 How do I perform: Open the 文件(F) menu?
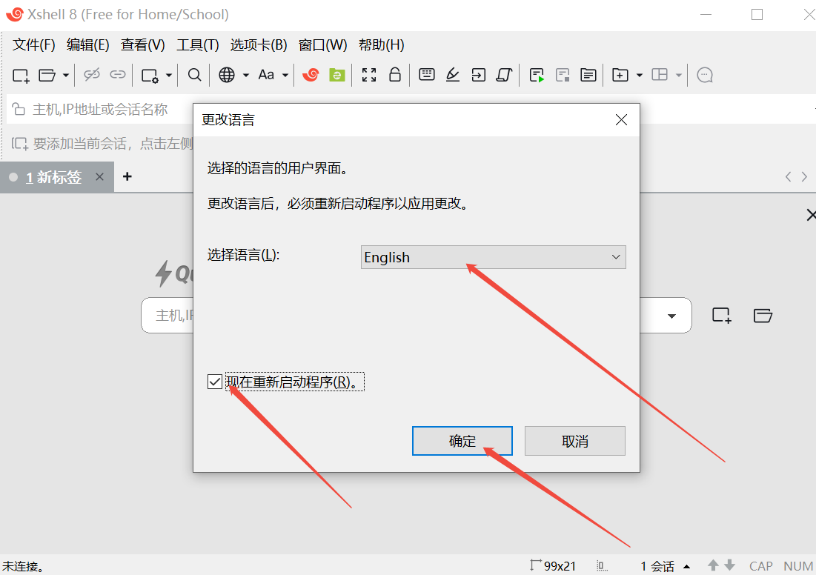(34, 45)
